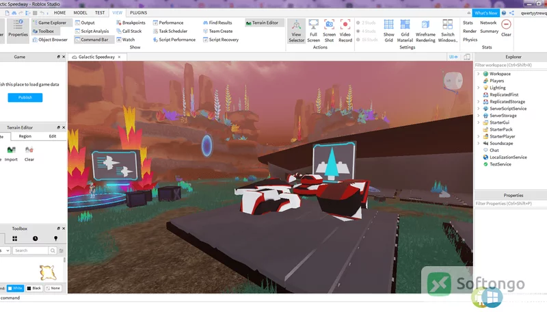Click the What's New button
The image size is (547, 312).
(485, 13)
